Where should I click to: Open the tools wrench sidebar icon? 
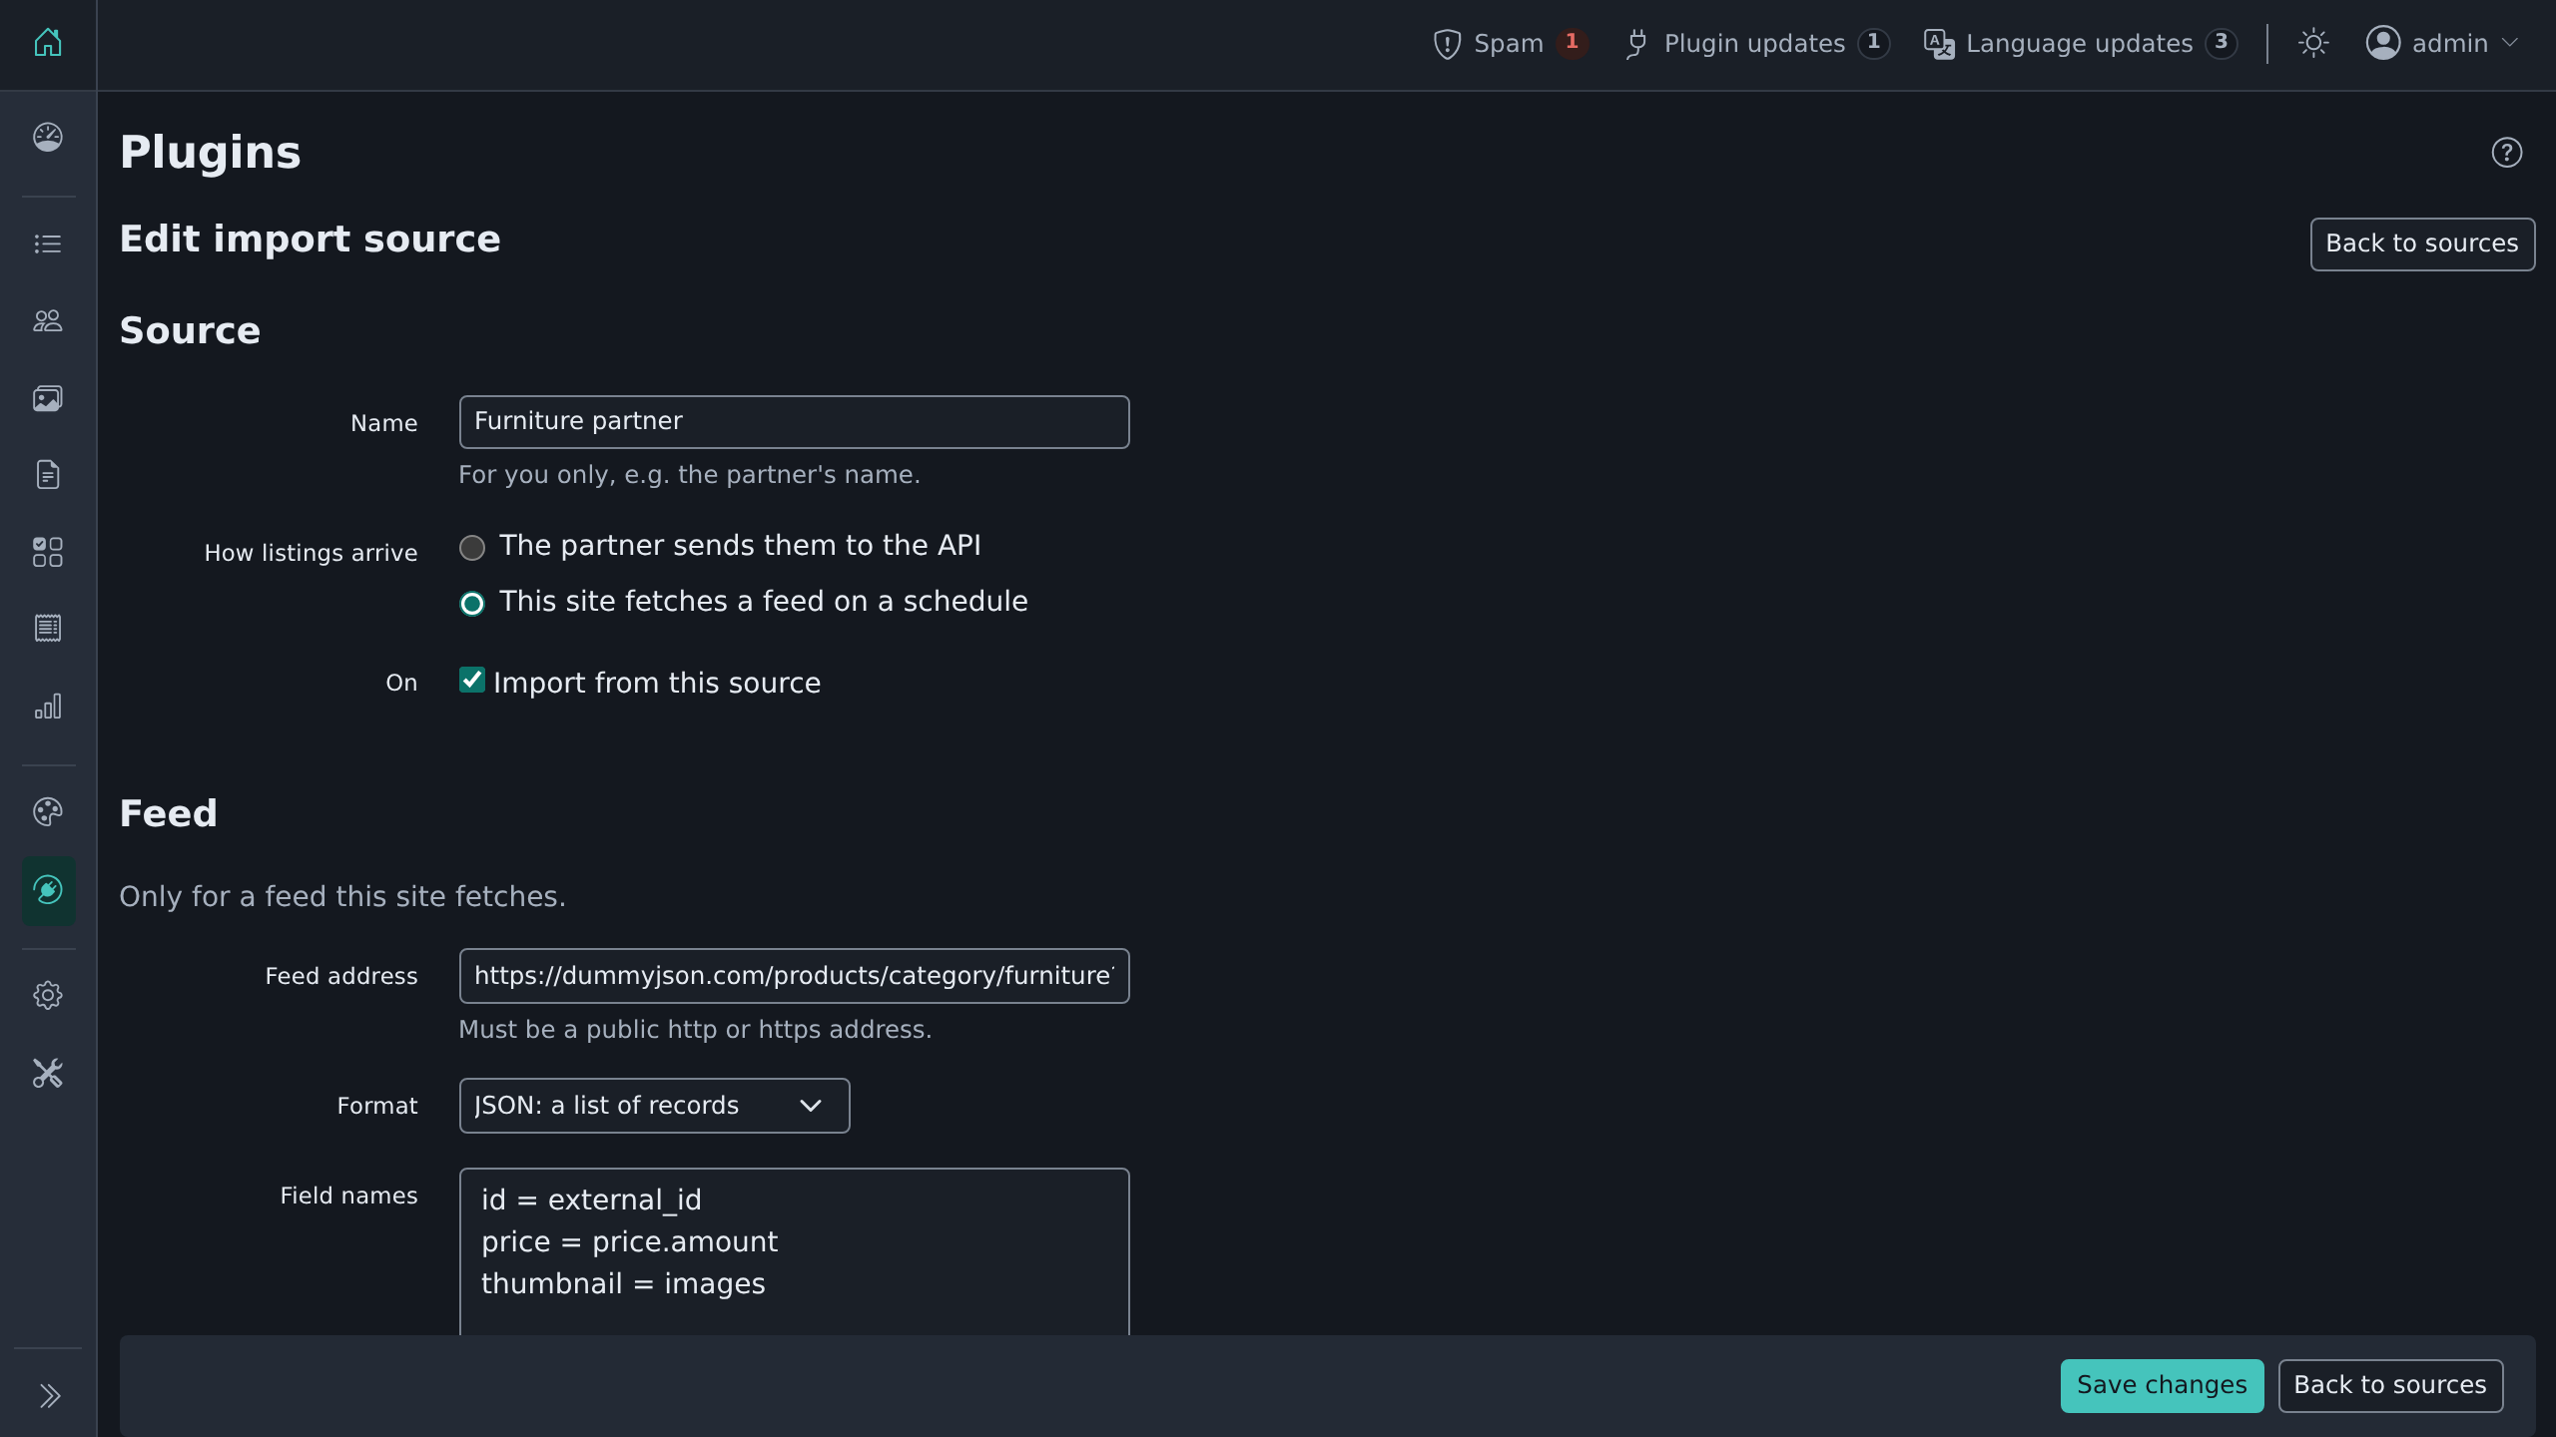pyautogui.click(x=48, y=1074)
